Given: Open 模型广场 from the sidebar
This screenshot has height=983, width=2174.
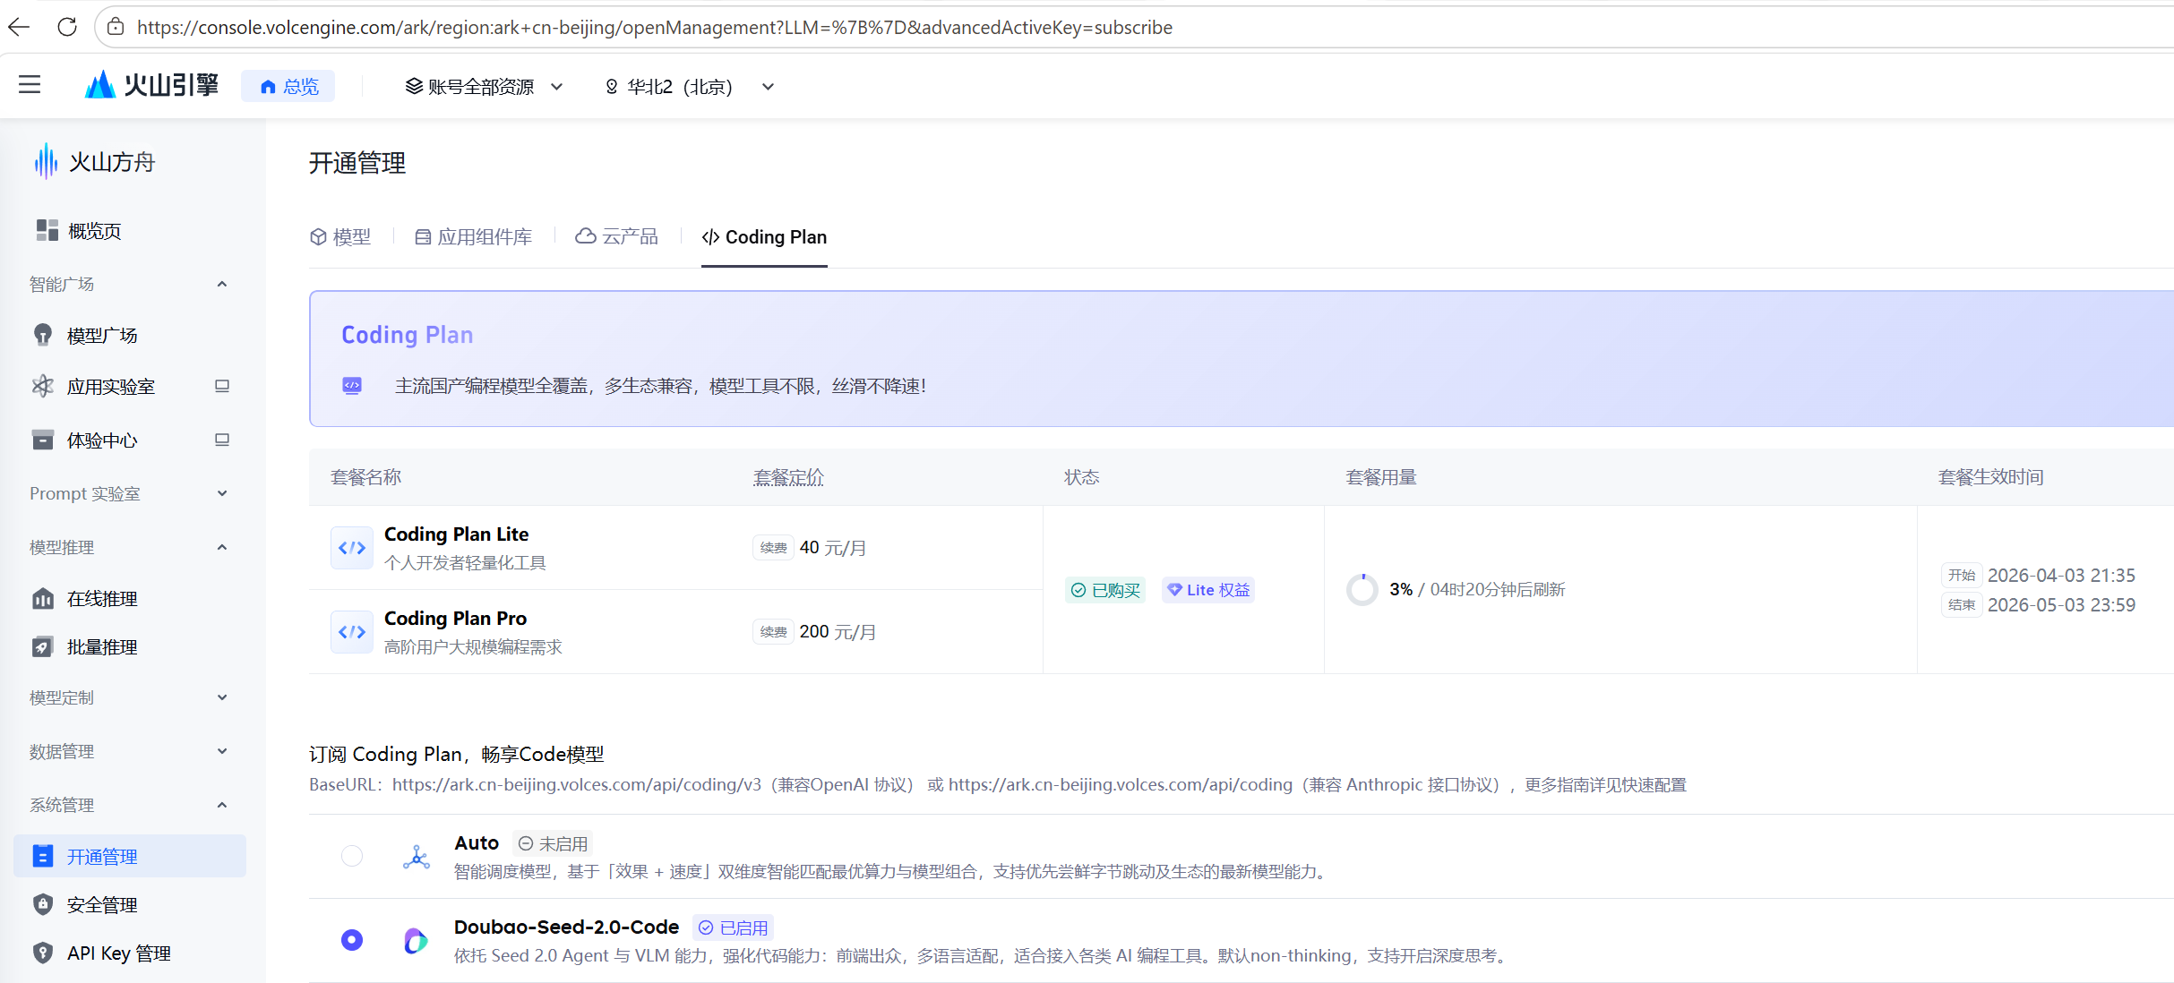Looking at the screenshot, I should [x=102, y=335].
